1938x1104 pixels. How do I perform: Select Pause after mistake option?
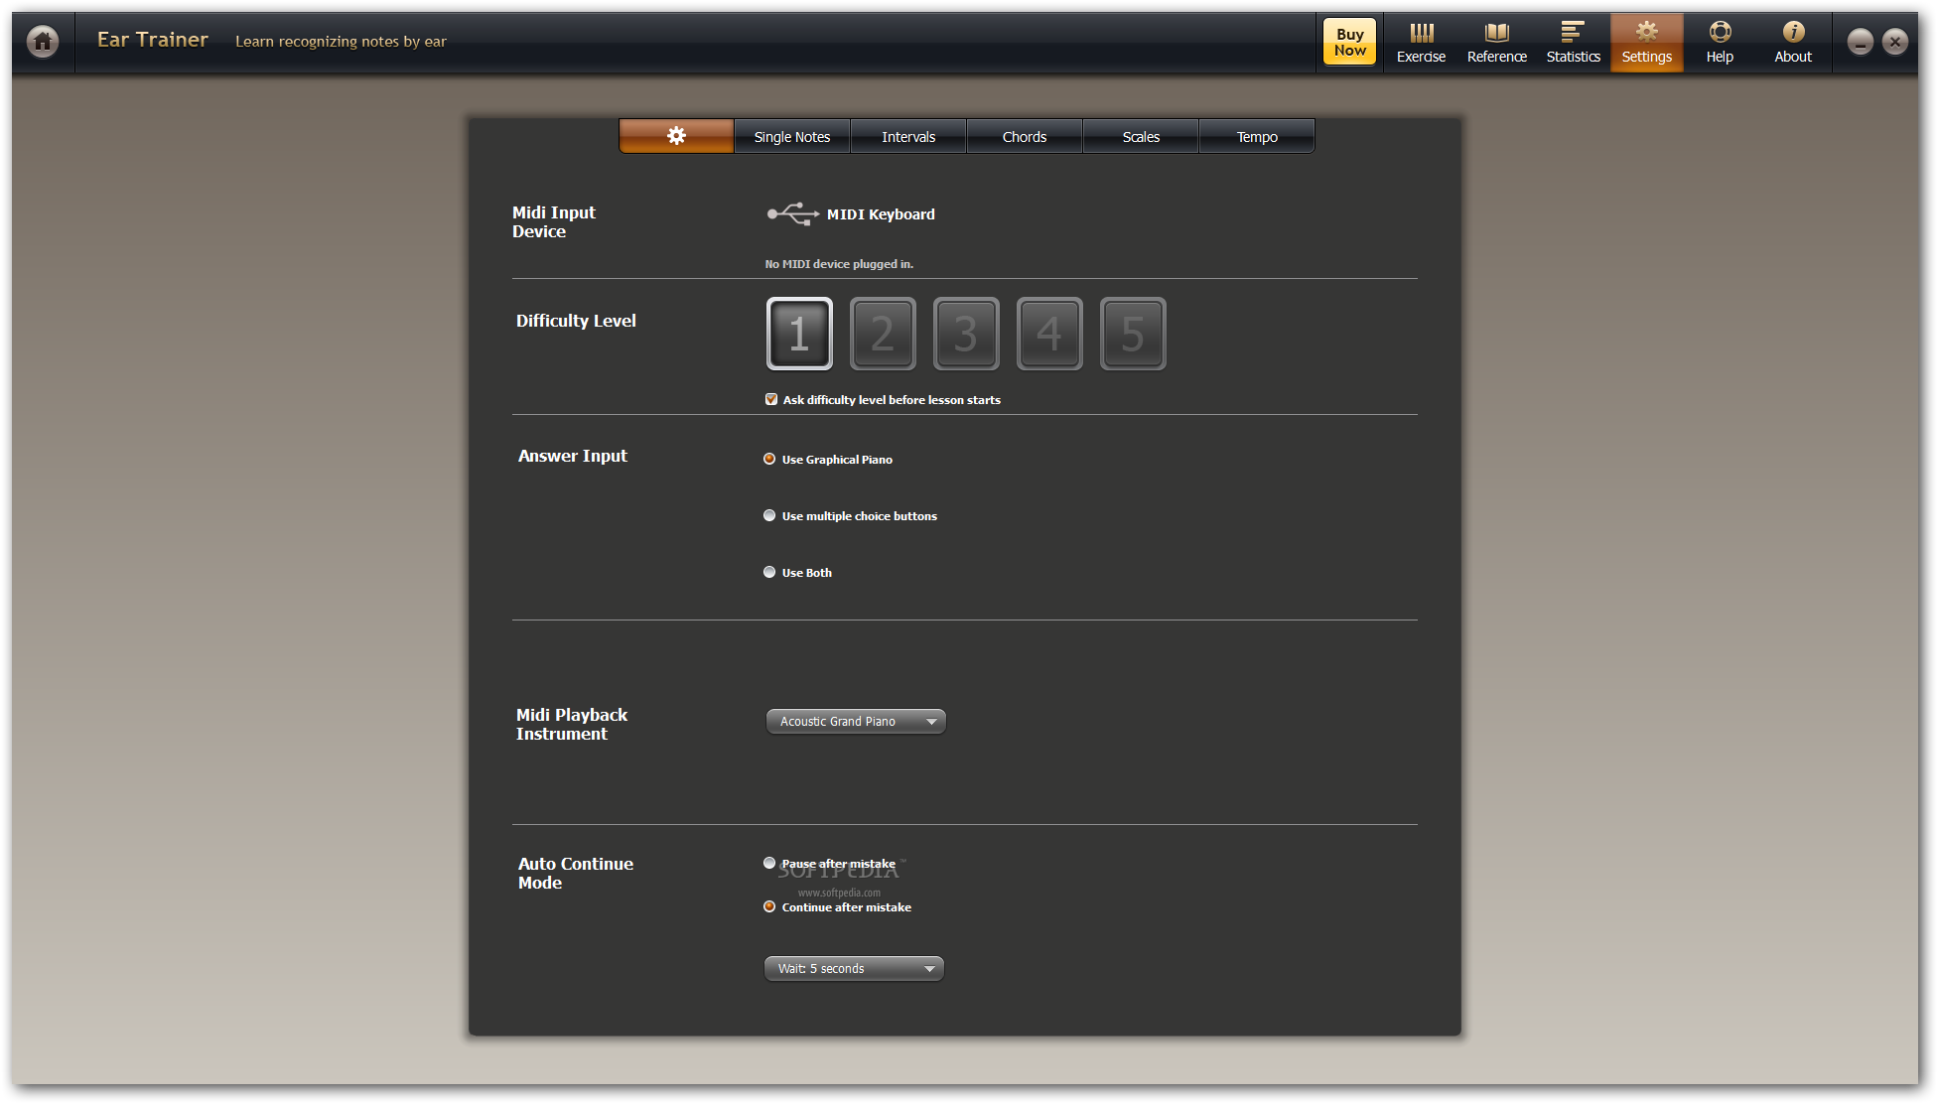coord(769,863)
